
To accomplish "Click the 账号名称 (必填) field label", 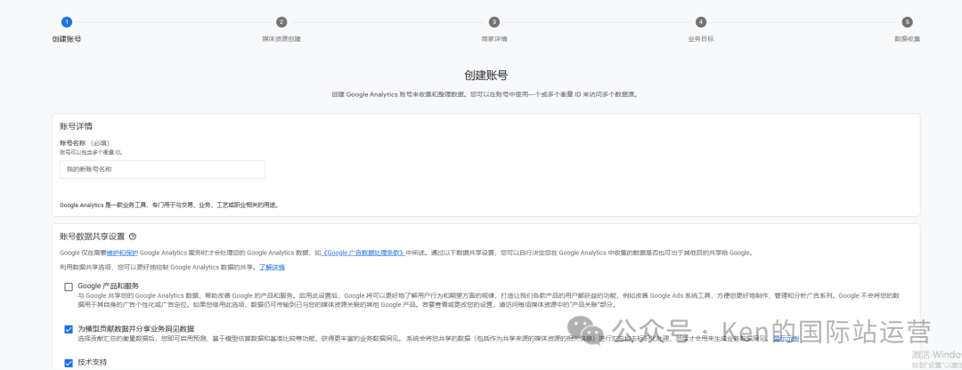I will pyautogui.click(x=85, y=143).
